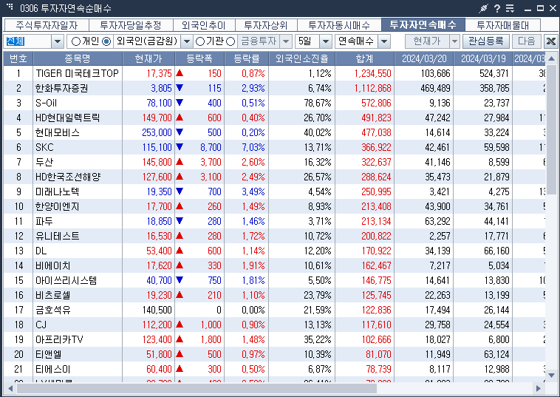Click the 비츠로셀 stock name

pyautogui.click(x=53, y=295)
